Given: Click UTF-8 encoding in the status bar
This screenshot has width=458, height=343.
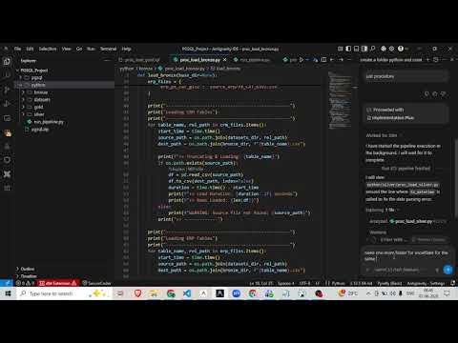Looking at the screenshot, I should point(304,283).
